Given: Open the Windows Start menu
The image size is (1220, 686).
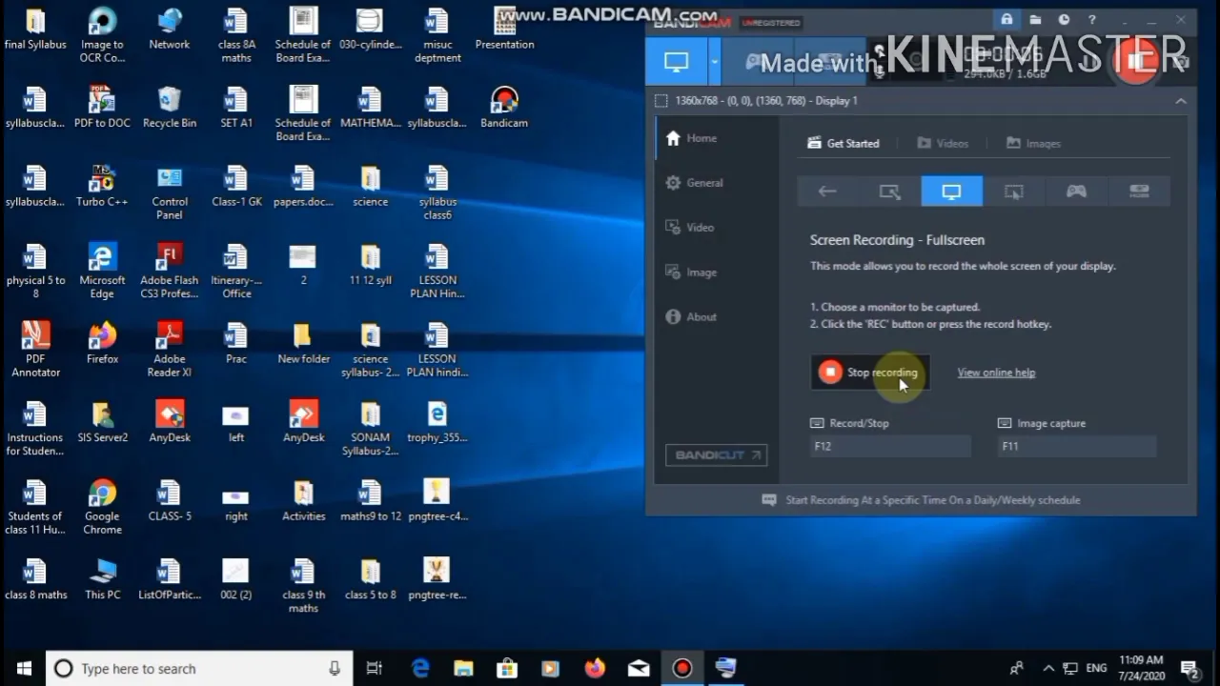Looking at the screenshot, I should tap(23, 668).
